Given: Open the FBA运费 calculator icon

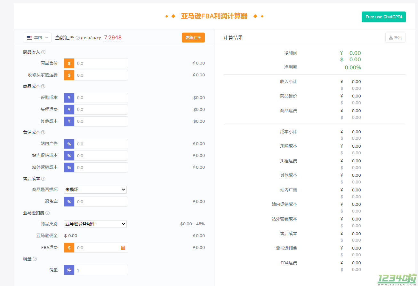Looking at the screenshot, I should coord(123,248).
